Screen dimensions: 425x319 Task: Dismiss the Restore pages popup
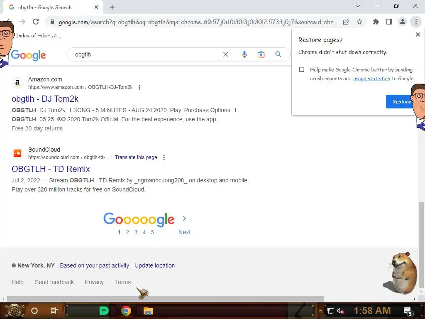click(x=418, y=34)
